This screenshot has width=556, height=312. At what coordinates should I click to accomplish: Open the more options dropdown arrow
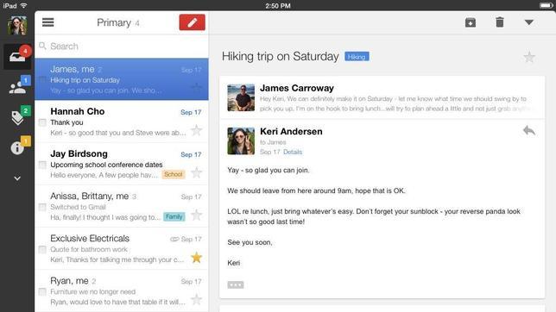point(529,22)
